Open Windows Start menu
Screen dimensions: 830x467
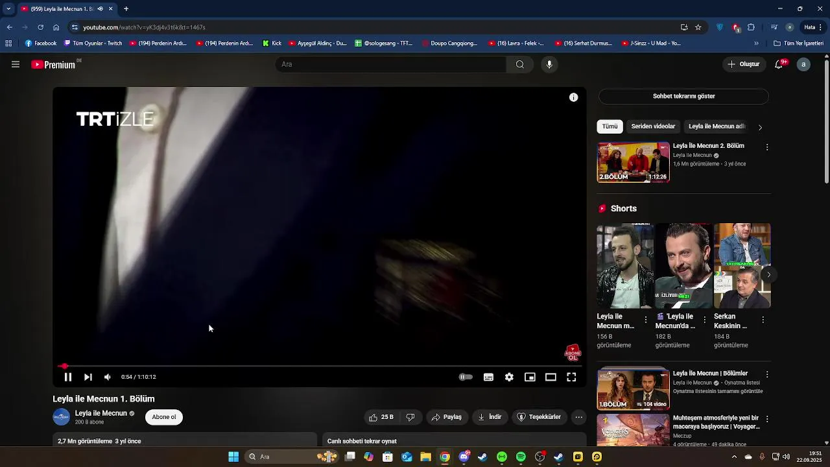pos(233,457)
